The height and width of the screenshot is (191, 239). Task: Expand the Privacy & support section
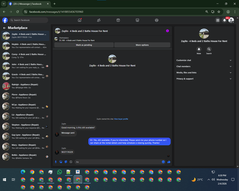(x=204, y=79)
